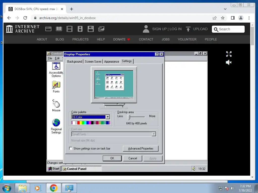This screenshot has height=193, width=258.
Task: Open Advanced Properties
Action: [141, 148]
